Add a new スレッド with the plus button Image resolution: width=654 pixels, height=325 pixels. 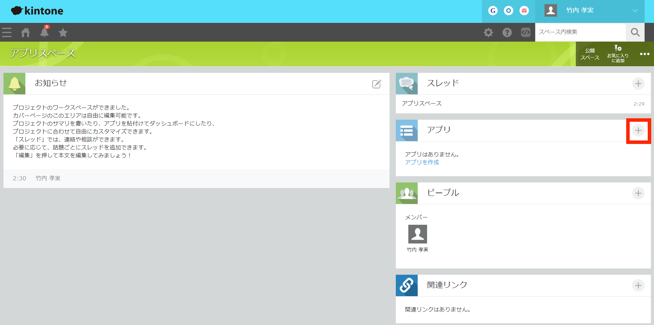point(638,83)
